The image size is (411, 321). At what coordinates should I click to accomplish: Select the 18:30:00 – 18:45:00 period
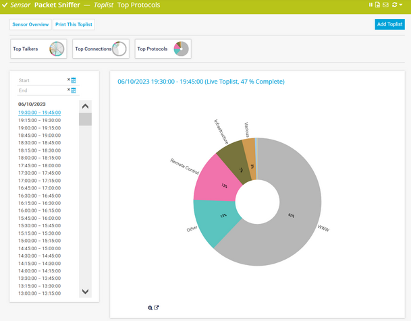click(x=40, y=143)
